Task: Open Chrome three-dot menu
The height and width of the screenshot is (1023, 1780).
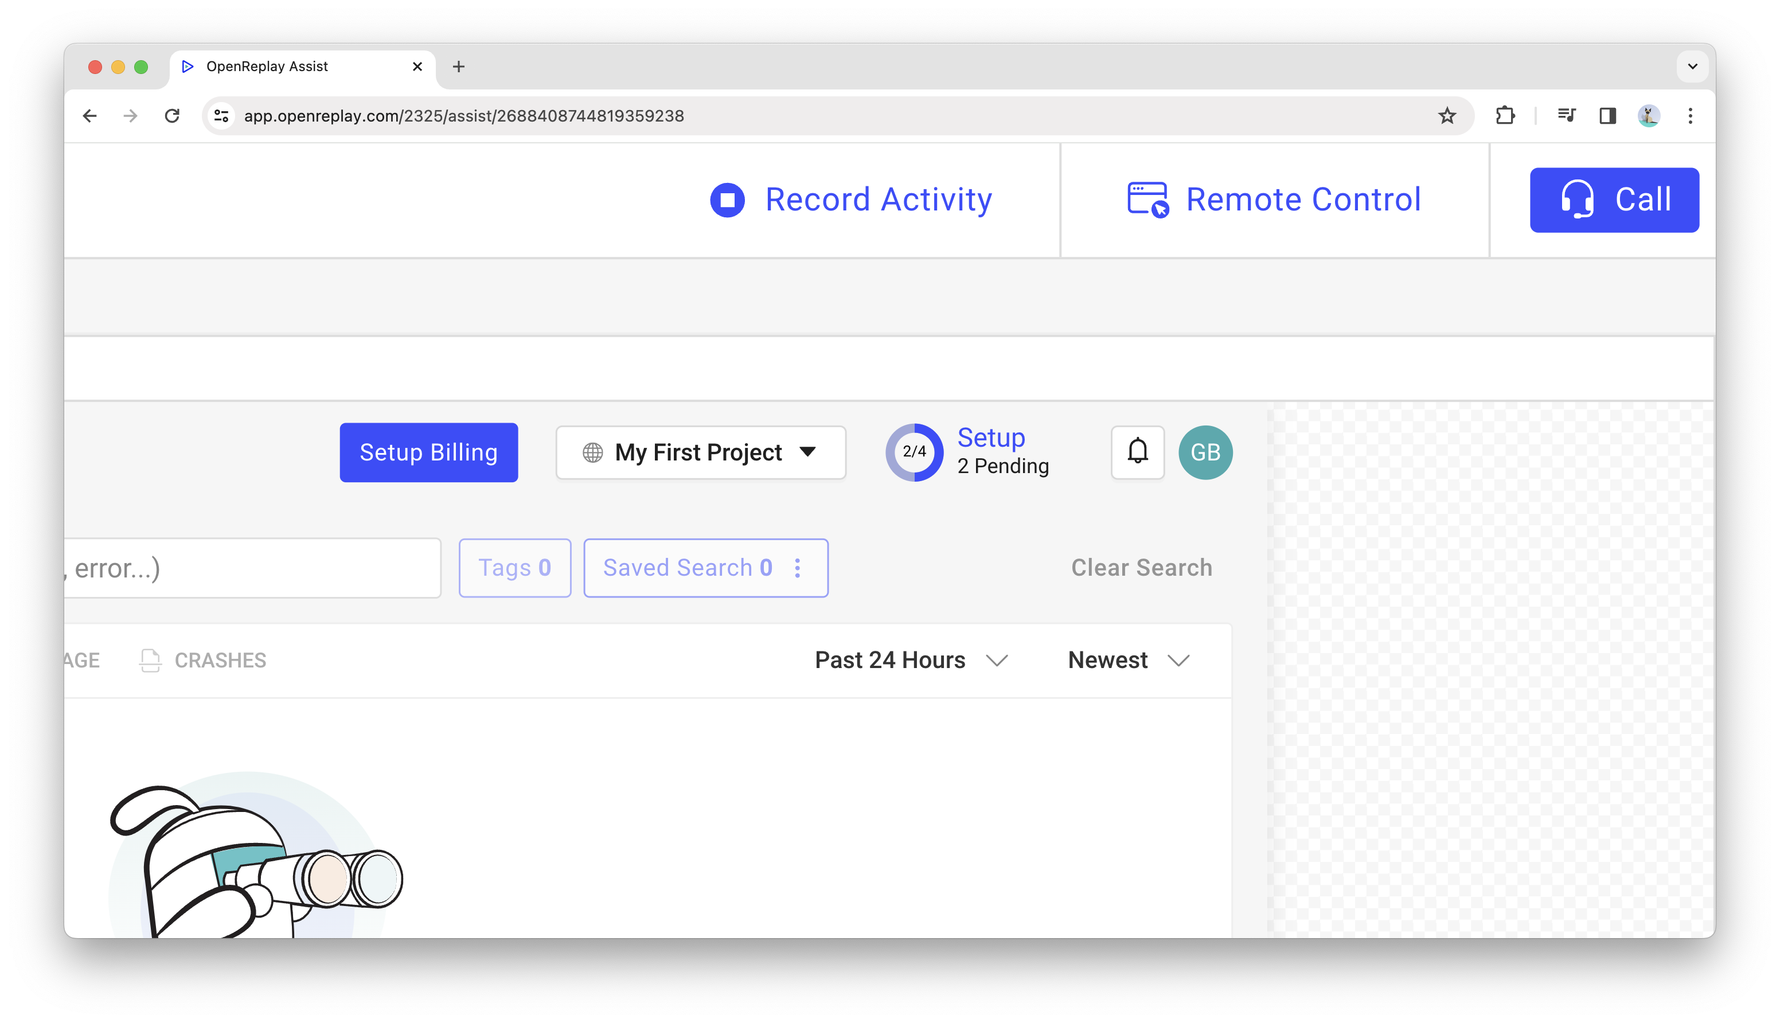Action: click(1690, 116)
